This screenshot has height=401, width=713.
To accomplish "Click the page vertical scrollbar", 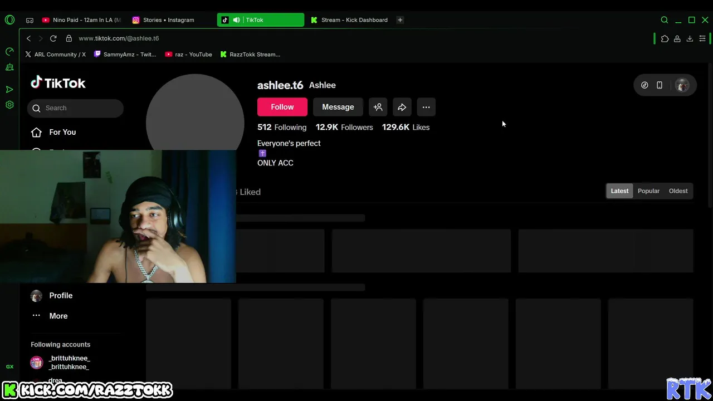I will (710, 135).
